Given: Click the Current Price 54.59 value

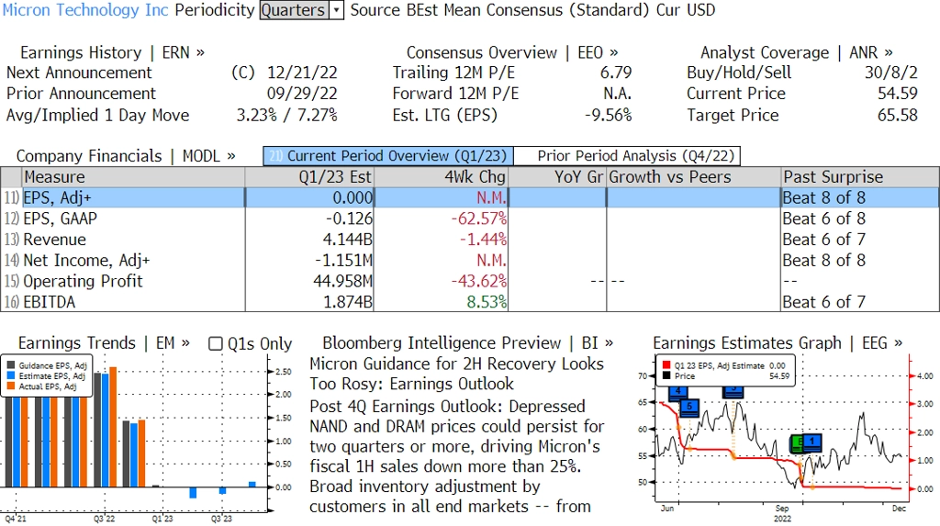Looking at the screenshot, I should click(898, 94).
